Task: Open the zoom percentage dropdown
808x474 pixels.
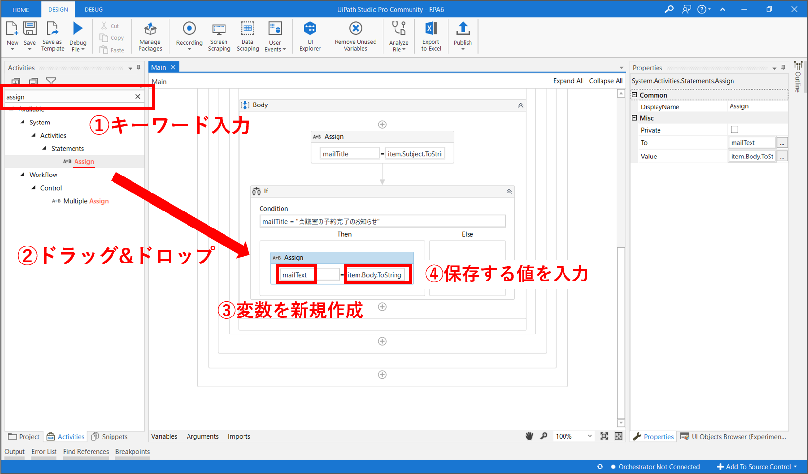Action: 589,436
